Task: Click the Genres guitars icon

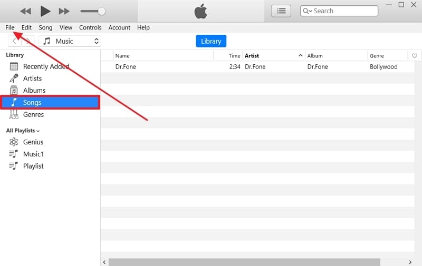Action: click(x=14, y=114)
